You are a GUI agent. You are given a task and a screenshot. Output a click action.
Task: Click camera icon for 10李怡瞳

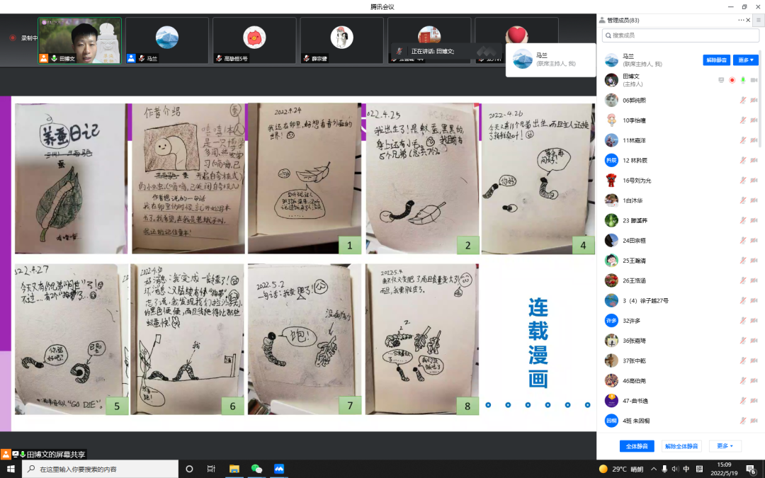tap(754, 120)
